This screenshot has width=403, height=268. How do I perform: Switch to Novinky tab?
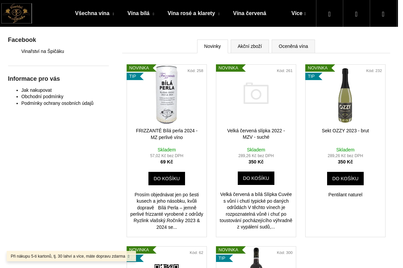212,46
